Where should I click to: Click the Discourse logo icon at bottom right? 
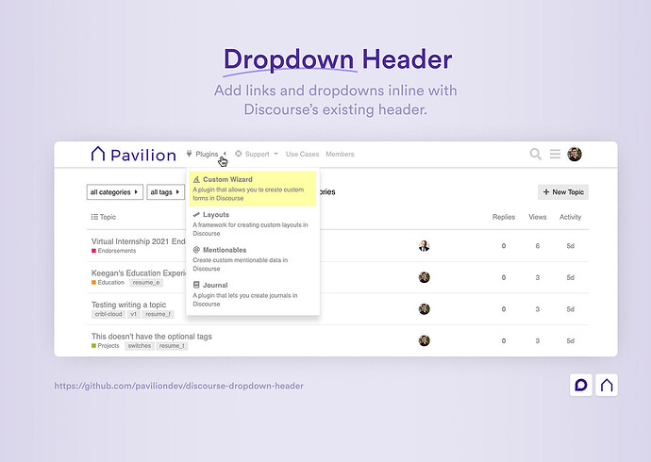point(581,385)
